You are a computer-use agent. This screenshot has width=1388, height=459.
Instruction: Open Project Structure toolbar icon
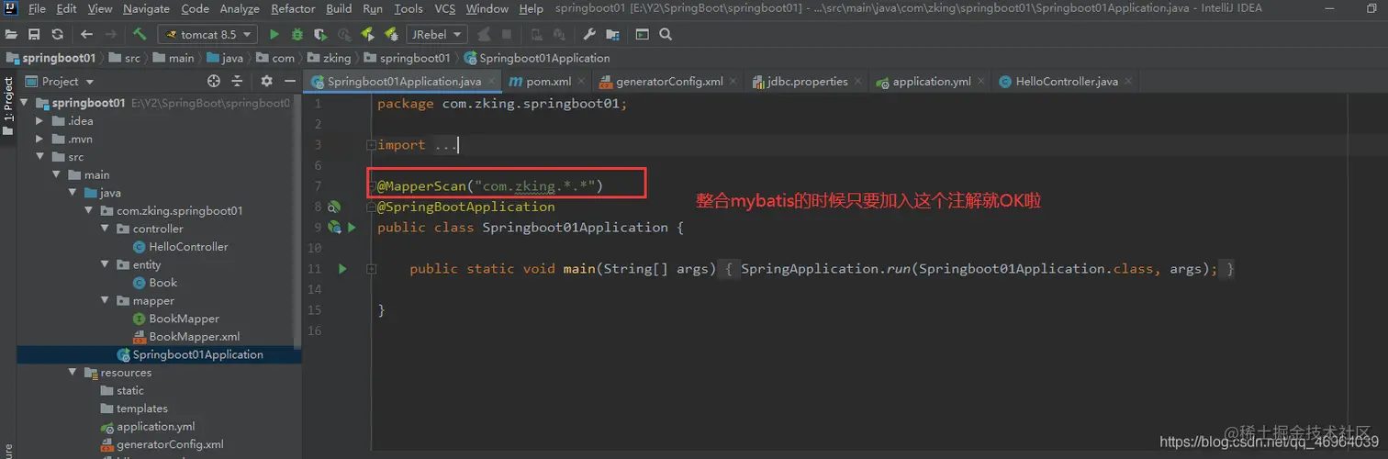tap(612, 34)
